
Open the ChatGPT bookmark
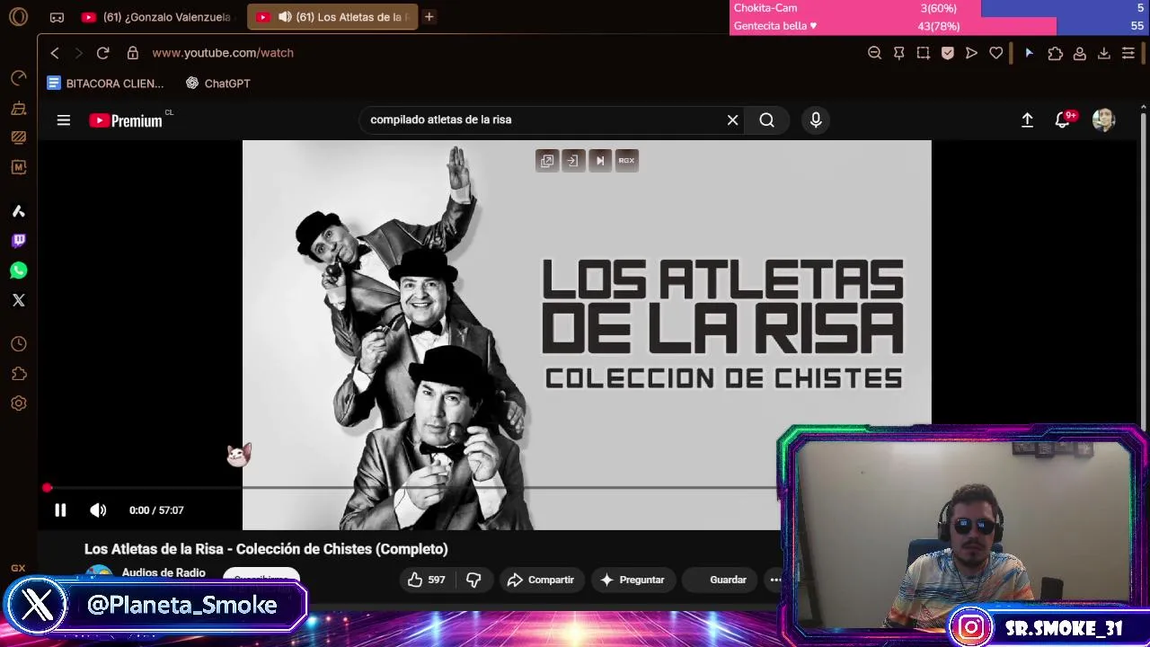coord(217,84)
